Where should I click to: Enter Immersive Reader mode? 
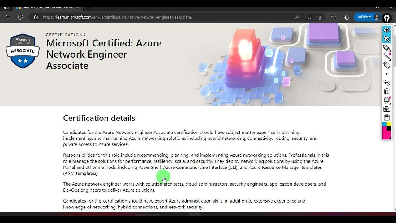point(308,17)
